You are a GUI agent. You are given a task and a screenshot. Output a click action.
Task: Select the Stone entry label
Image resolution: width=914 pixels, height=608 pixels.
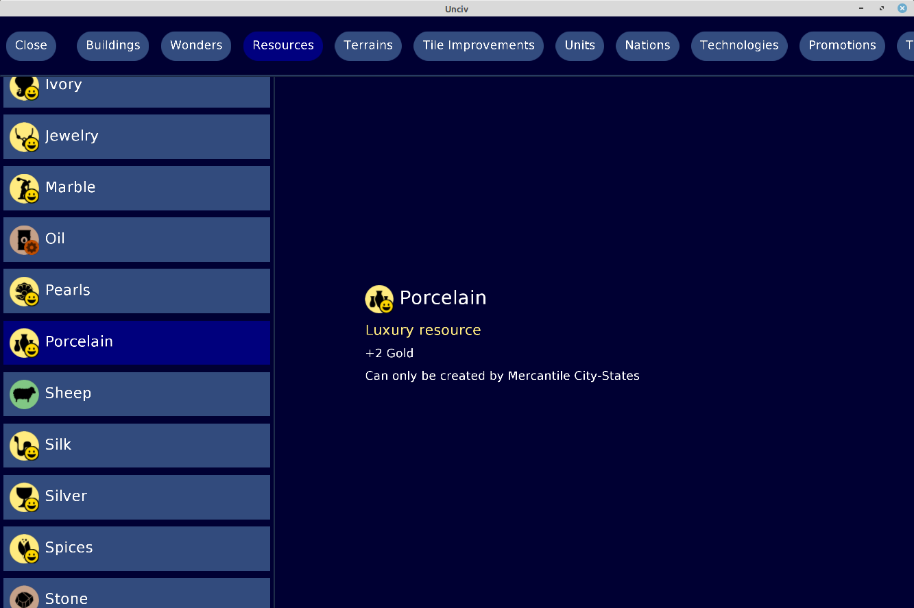(67, 598)
